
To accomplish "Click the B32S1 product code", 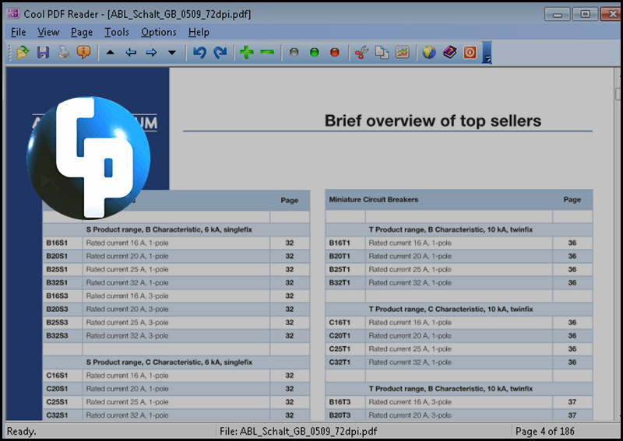I will tap(57, 282).
